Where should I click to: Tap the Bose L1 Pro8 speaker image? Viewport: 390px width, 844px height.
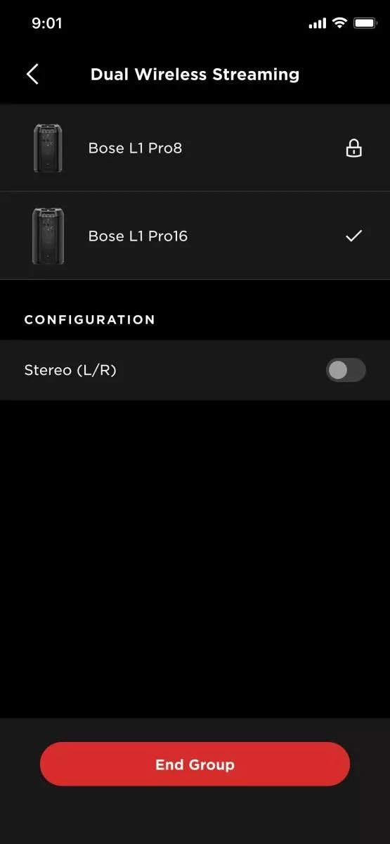(47, 148)
